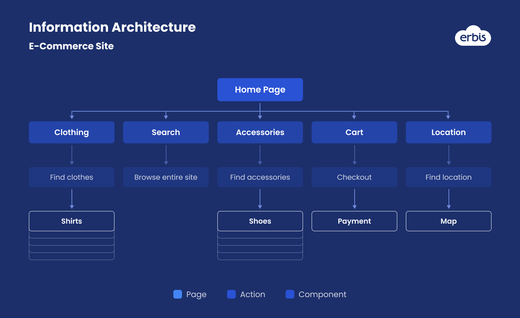Screen dimensions: 520x318
Task: Click the Shoes component box
Action: (260, 221)
